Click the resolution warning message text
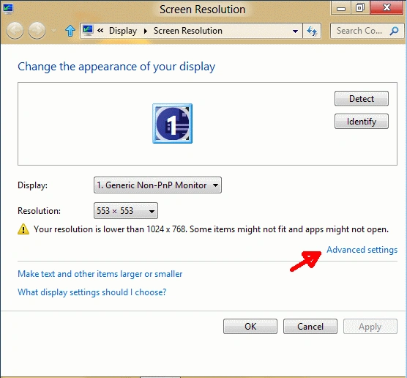407x378 pixels. (211, 229)
